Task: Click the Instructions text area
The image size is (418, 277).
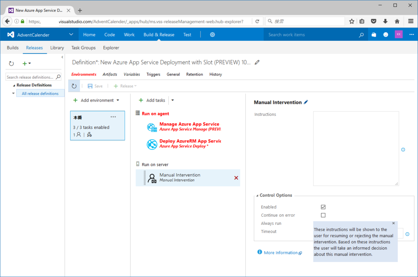Action: pos(356,148)
